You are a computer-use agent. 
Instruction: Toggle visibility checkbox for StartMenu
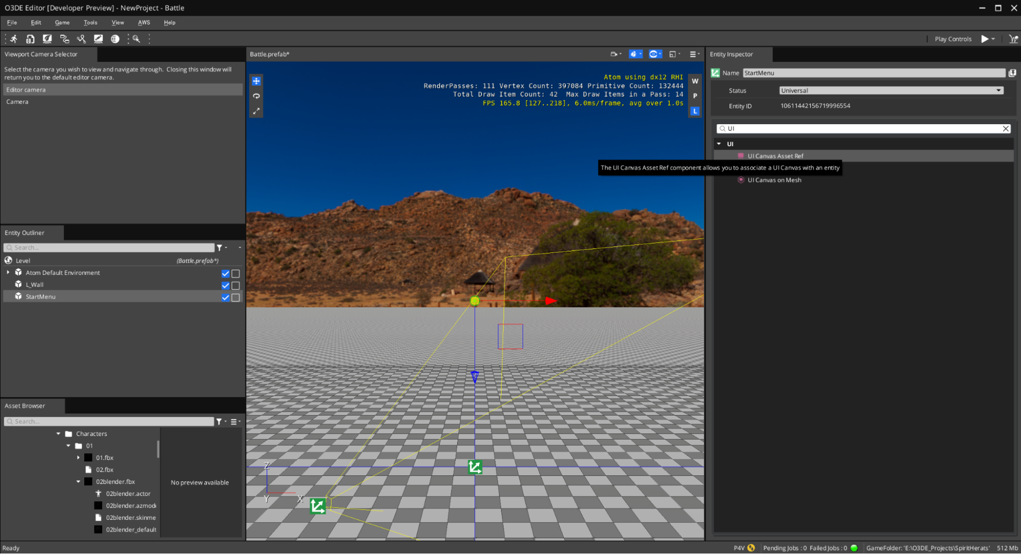pyautogui.click(x=225, y=297)
